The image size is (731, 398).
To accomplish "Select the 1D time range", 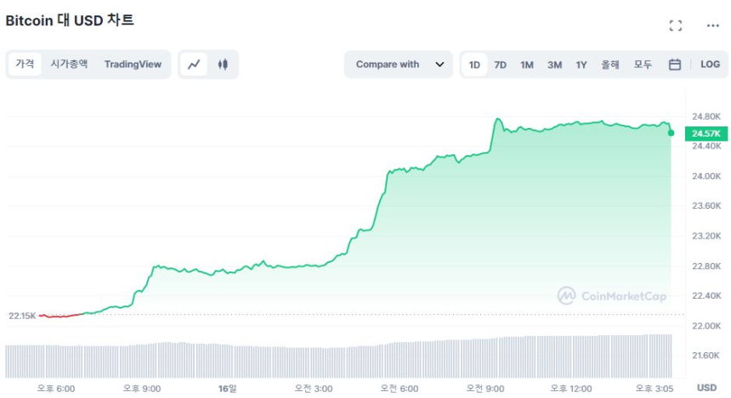I will 474,64.
